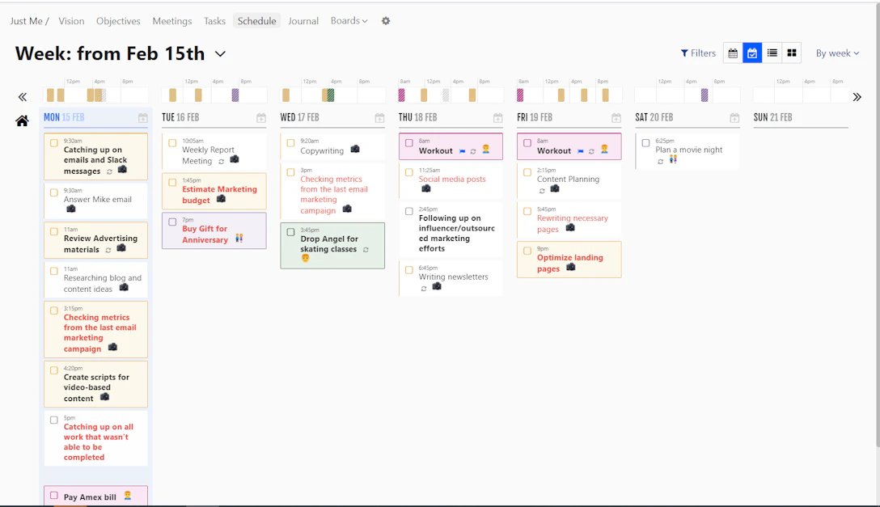Click flag icon on Thursday Workout
The height and width of the screenshot is (507, 880).
462,151
